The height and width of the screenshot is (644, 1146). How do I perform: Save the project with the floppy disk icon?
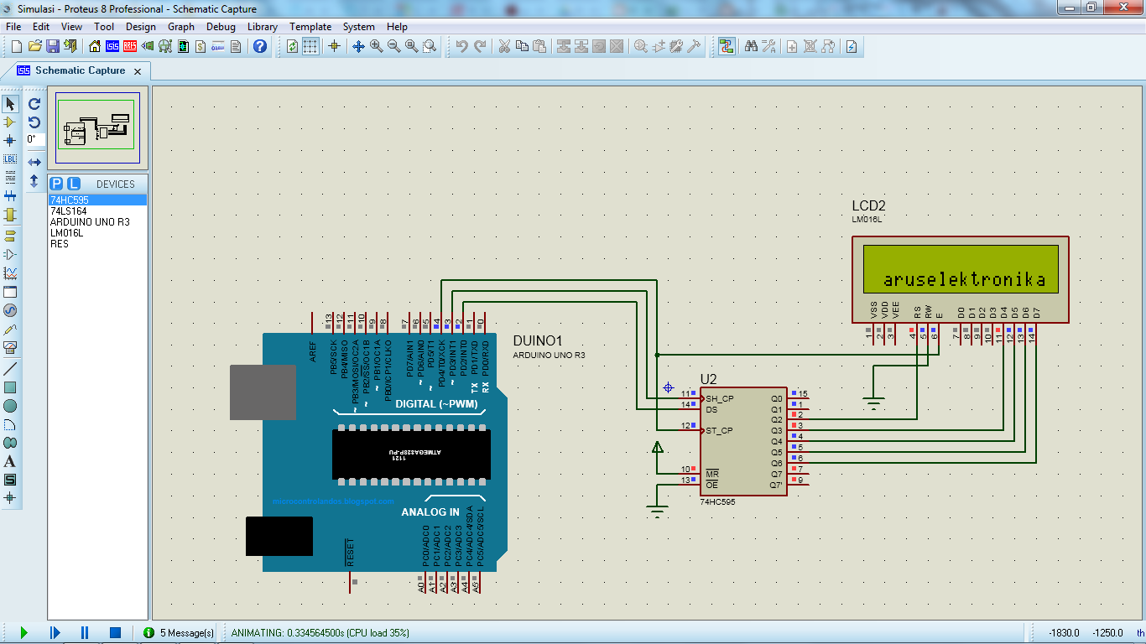[53, 46]
